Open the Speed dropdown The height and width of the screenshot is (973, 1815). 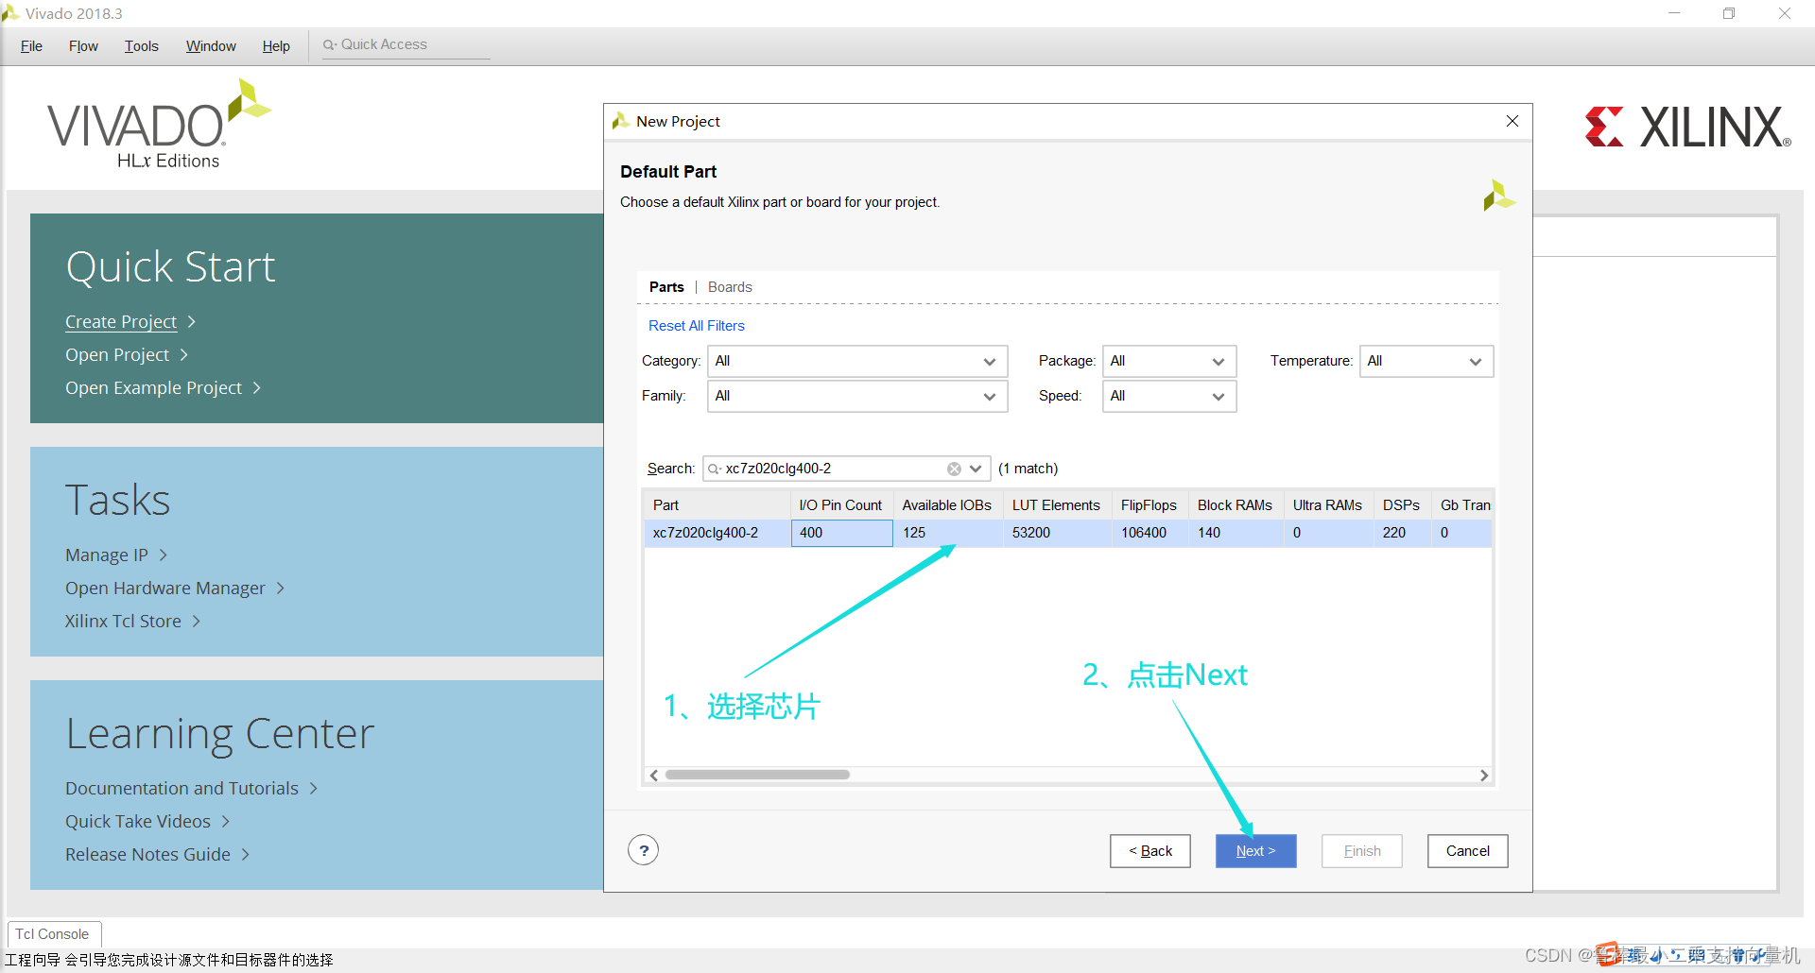coord(1169,396)
